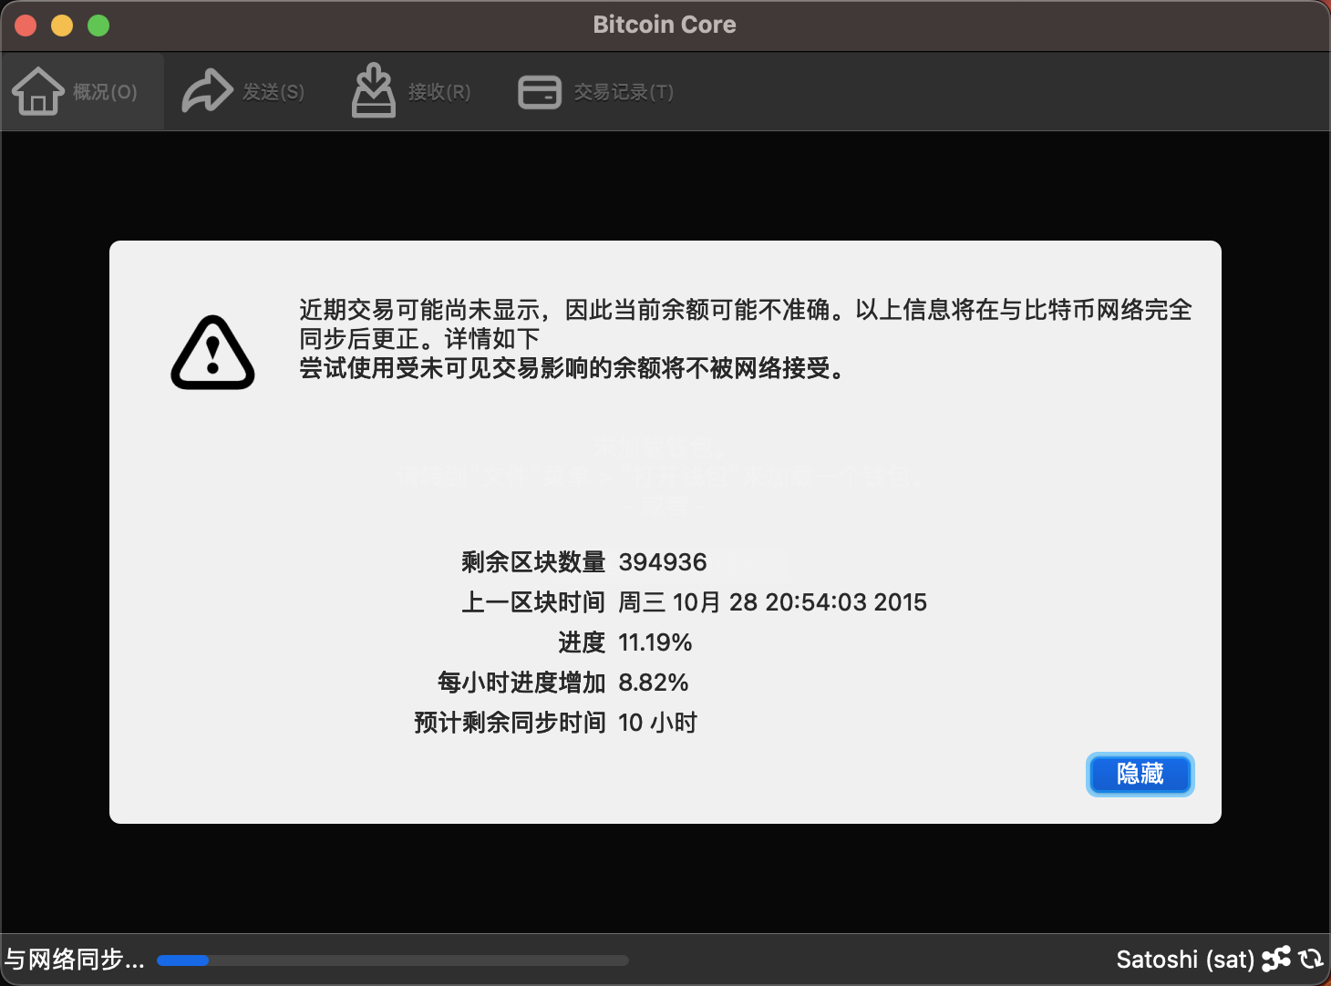
Task: Click the 与网络同步... status text
Action: pyautogui.click(x=75, y=960)
